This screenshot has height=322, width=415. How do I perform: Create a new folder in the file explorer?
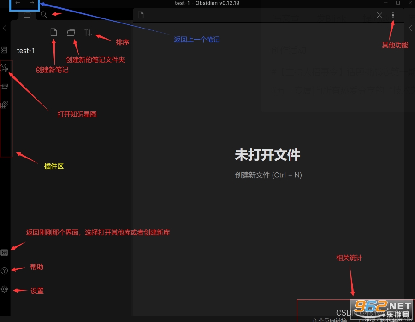(71, 32)
